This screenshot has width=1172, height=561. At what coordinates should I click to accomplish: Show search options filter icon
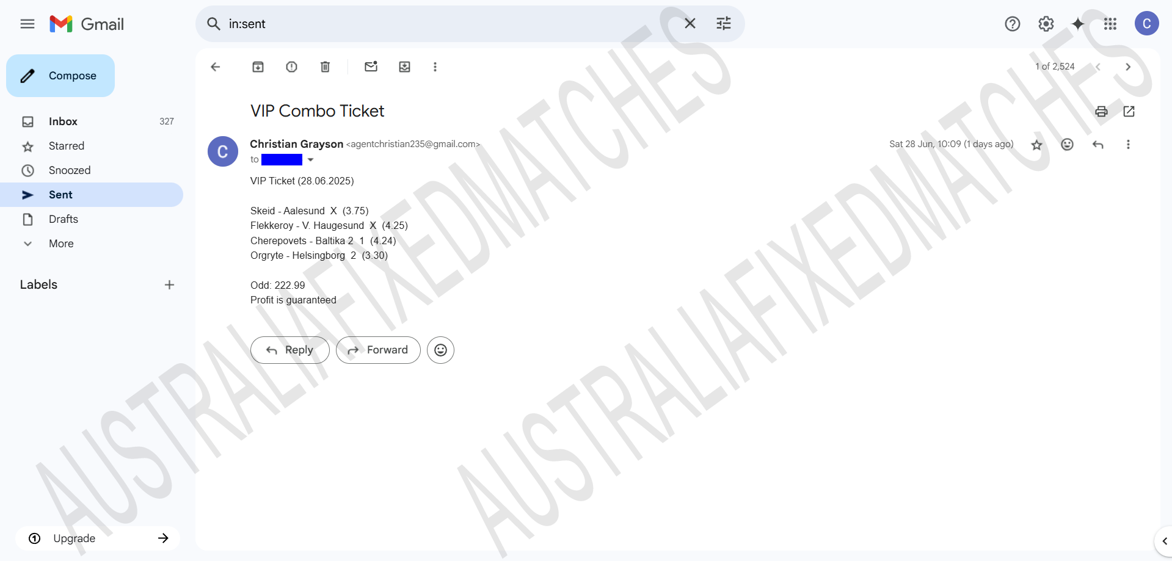[724, 23]
